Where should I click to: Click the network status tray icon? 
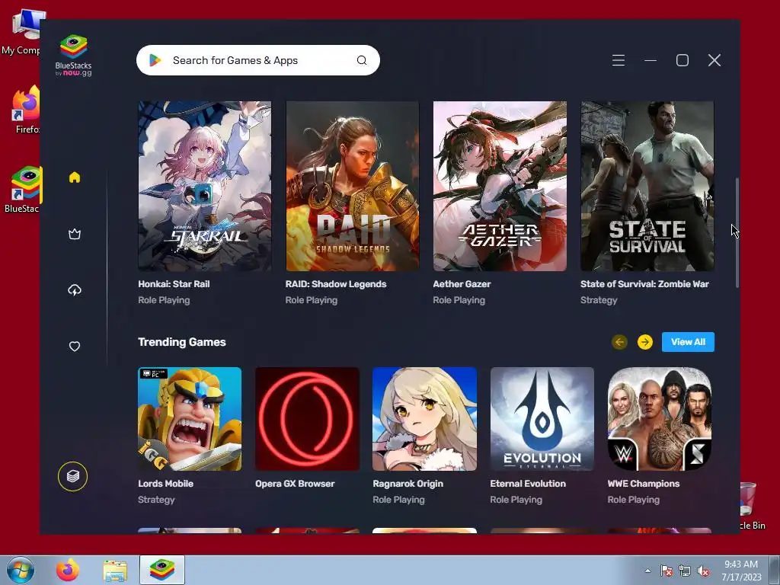(x=685, y=571)
